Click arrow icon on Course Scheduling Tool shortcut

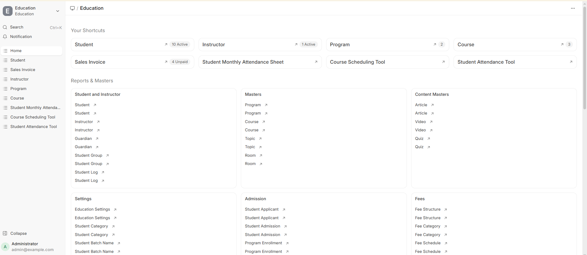tap(443, 62)
